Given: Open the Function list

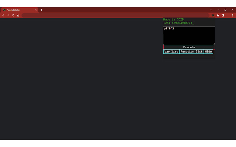Looking at the screenshot, I should point(191,51).
